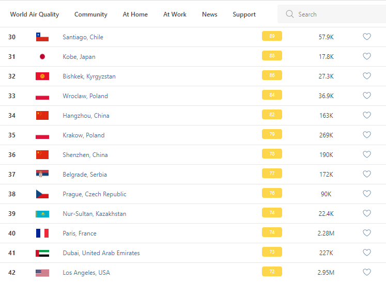Screen dimensions: 386x282
Task: Favorite Santiago, Chile with heart icon
Action: coord(367,37)
